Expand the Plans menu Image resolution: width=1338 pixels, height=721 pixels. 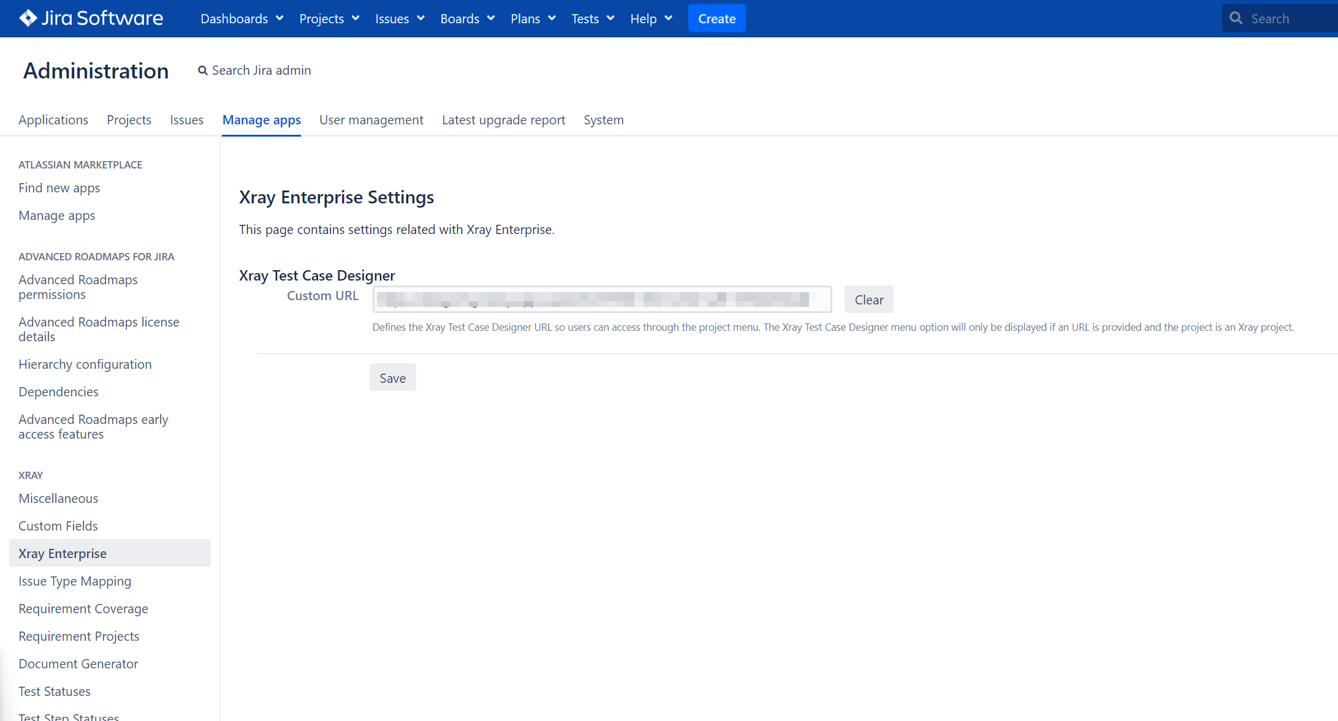click(x=533, y=18)
